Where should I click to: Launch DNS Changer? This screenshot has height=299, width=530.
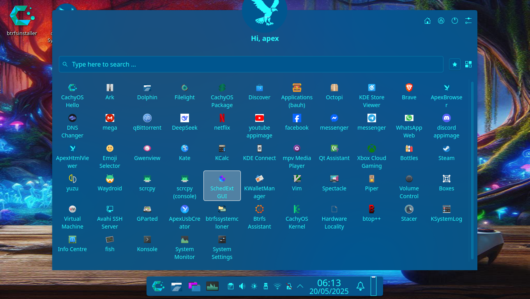point(72,126)
